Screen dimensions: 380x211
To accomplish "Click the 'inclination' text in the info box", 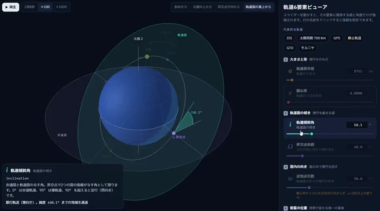I will [x=17, y=178].
